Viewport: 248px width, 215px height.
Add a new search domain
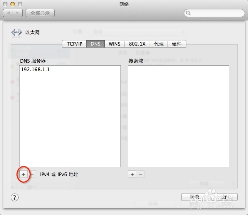click(132, 174)
